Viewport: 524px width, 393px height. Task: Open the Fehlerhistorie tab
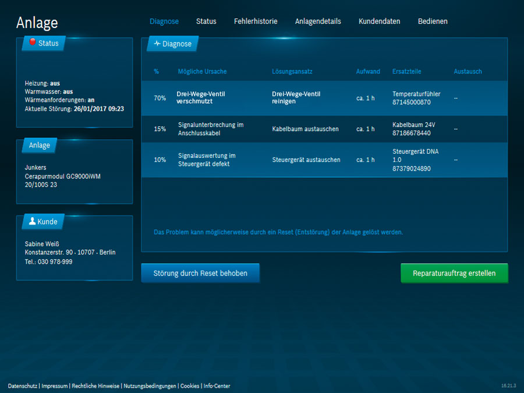click(256, 22)
